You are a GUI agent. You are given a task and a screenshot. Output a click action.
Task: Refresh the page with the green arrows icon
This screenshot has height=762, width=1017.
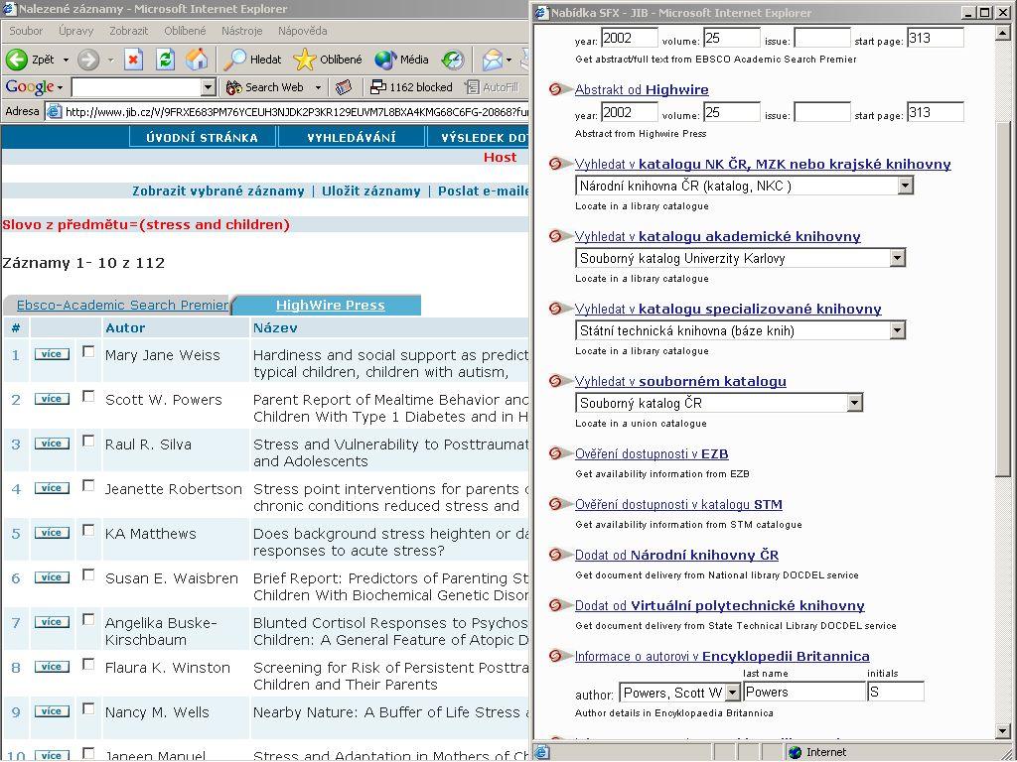coord(166,60)
